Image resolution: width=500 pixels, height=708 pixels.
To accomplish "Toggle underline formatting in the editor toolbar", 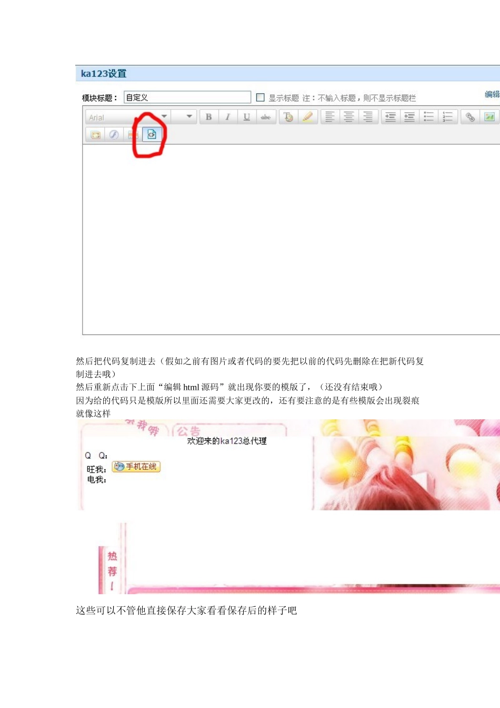I will click(x=247, y=117).
